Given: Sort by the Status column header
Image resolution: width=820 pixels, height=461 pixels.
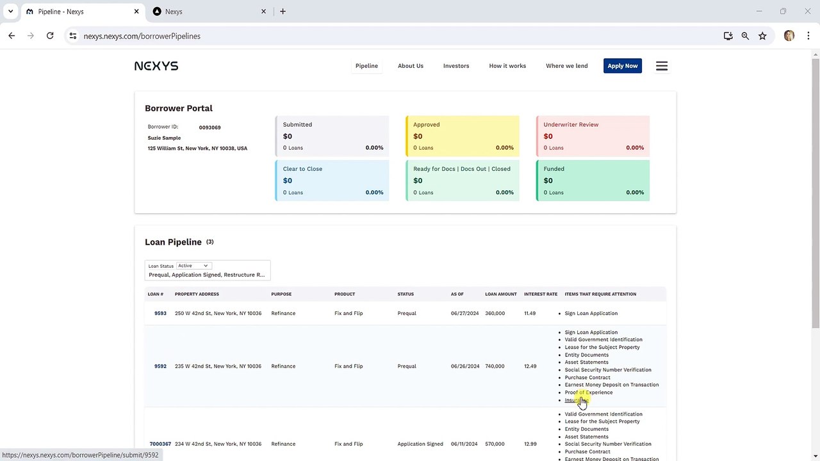Looking at the screenshot, I should [x=406, y=295].
